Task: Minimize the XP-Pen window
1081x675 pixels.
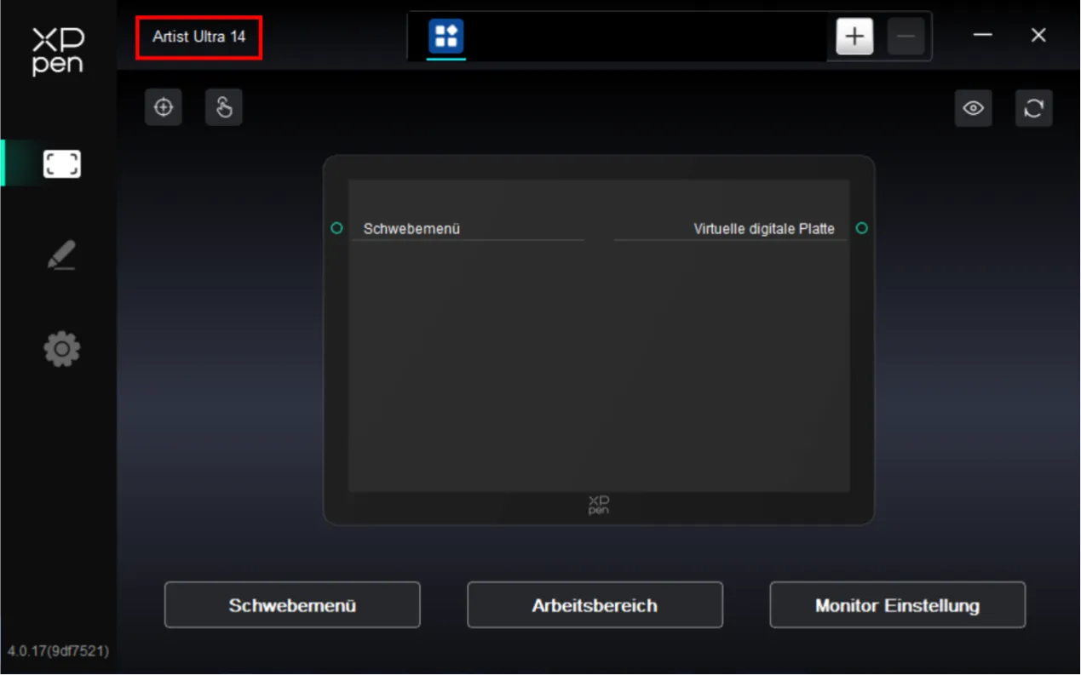Action: [x=983, y=36]
